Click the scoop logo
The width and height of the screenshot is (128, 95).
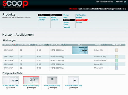(15, 4)
